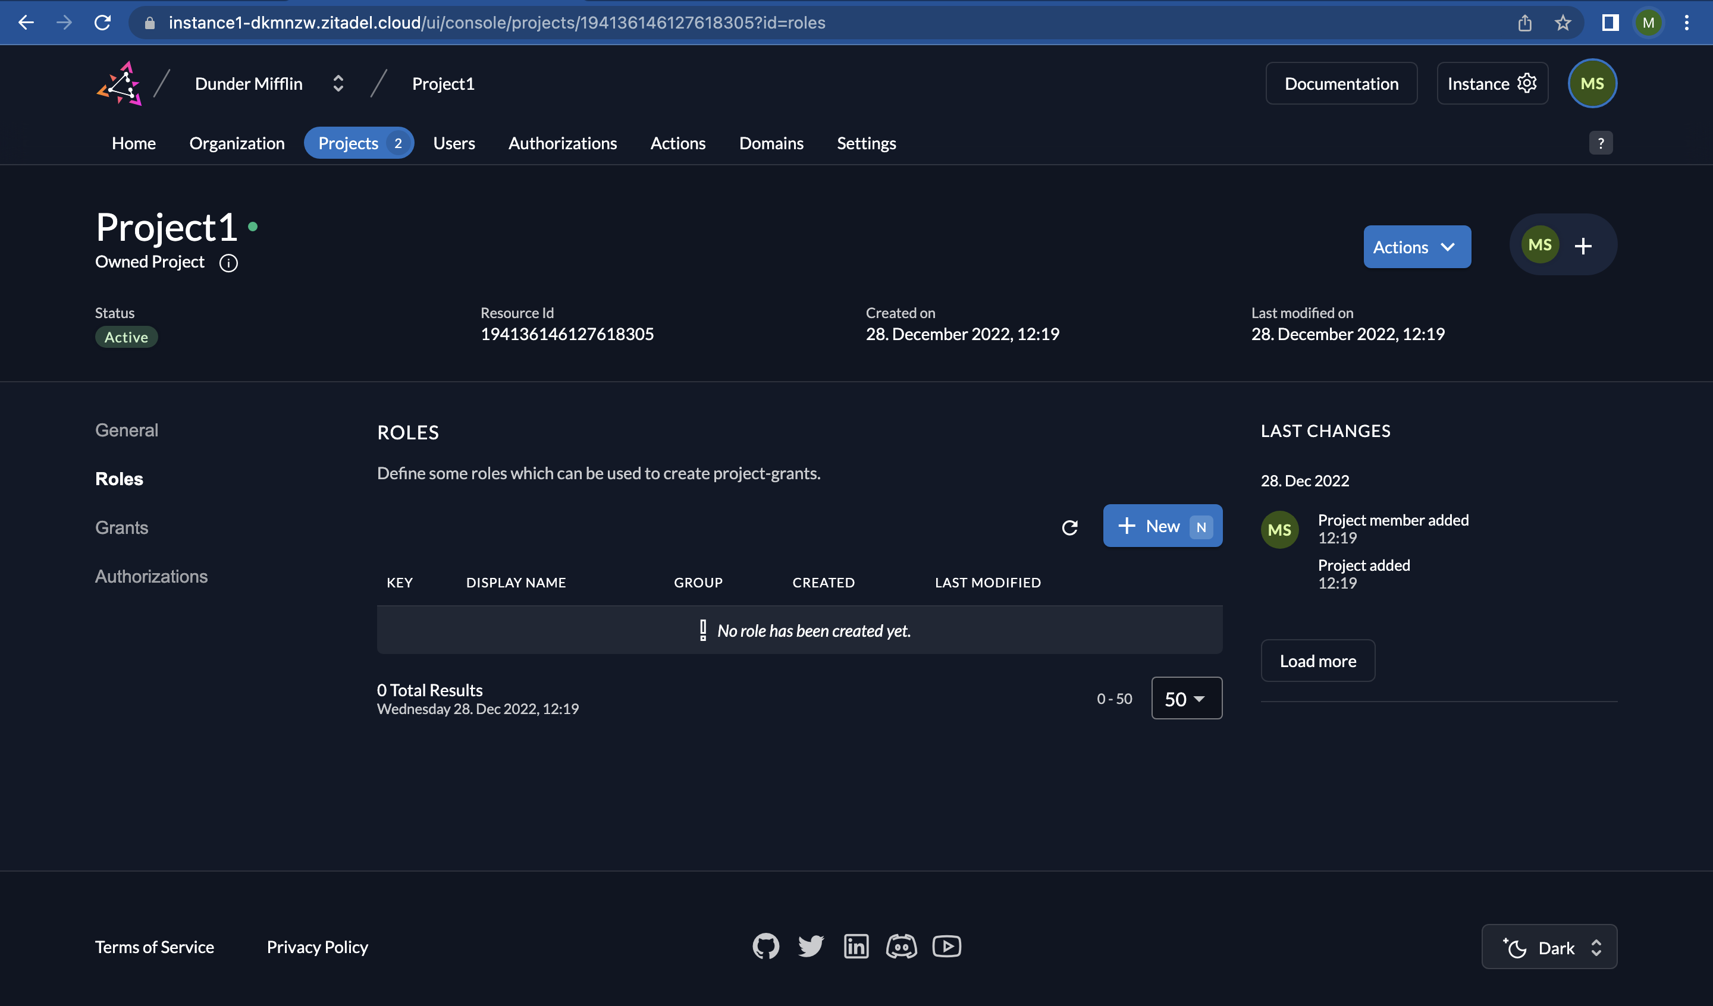Click the New role button
1713x1006 pixels.
(1162, 526)
